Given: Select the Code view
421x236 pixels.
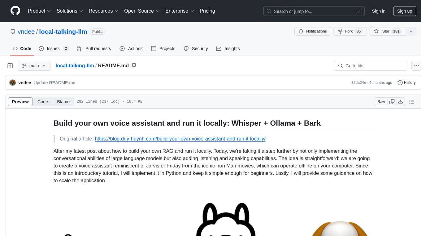Looking at the screenshot, I should tap(43, 102).
